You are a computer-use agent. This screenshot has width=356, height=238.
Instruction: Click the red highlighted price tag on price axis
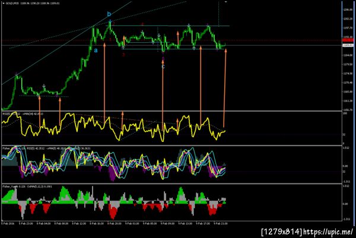[348, 40]
